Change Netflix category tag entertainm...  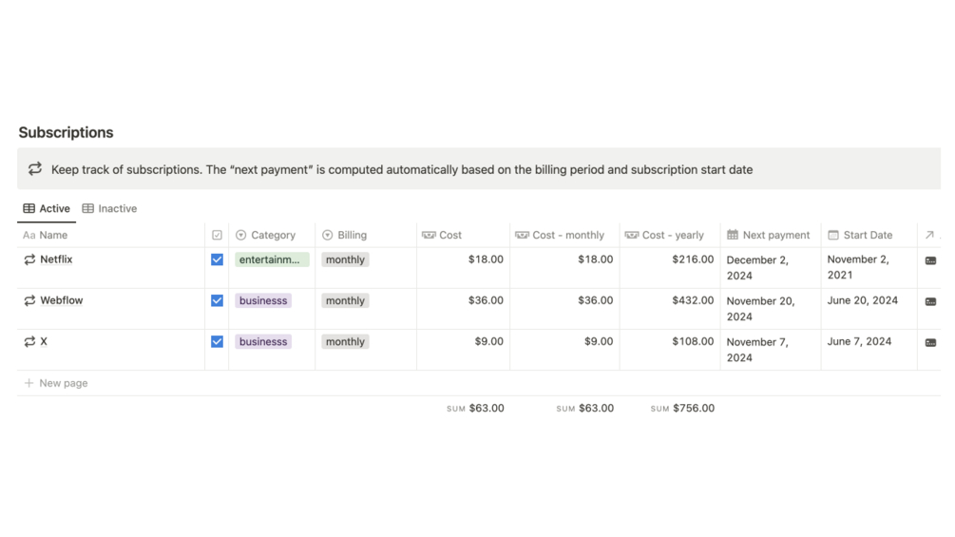coord(272,259)
